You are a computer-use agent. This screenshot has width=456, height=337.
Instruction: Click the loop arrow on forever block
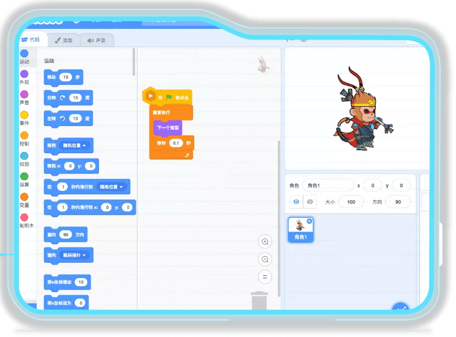tap(186, 155)
